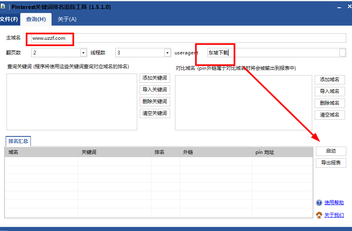Click the 删除域名 button
The width and height of the screenshot is (352, 231).
click(330, 103)
